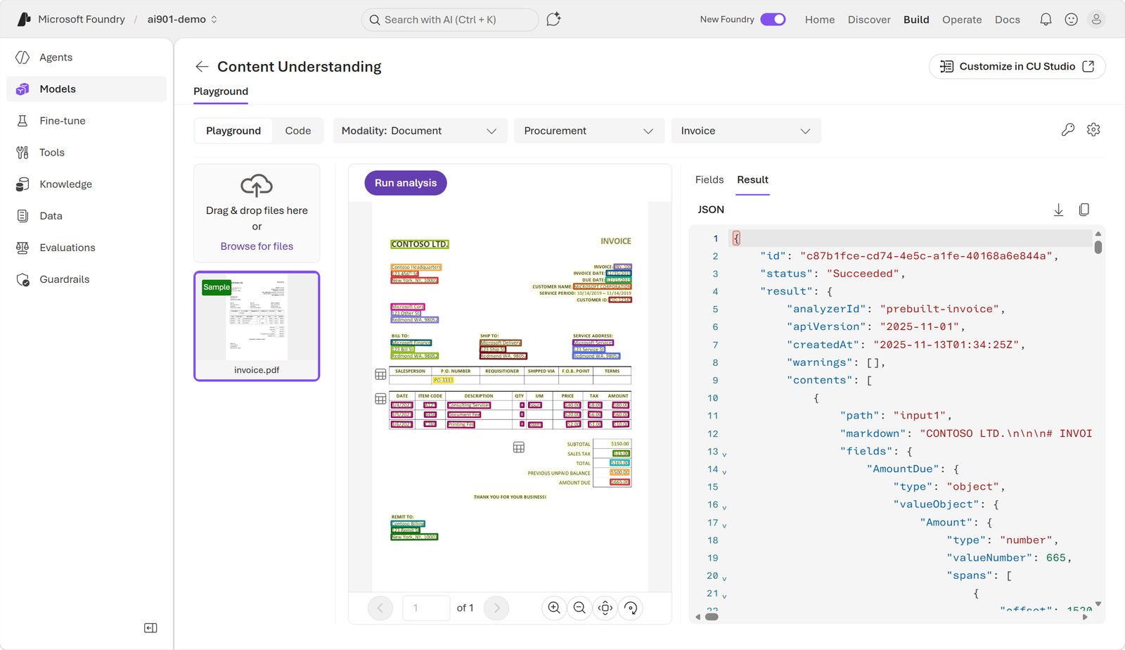Click the vertical JSON scrollbar thumb
Viewport: 1125px width, 650px height.
click(x=1098, y=247)
